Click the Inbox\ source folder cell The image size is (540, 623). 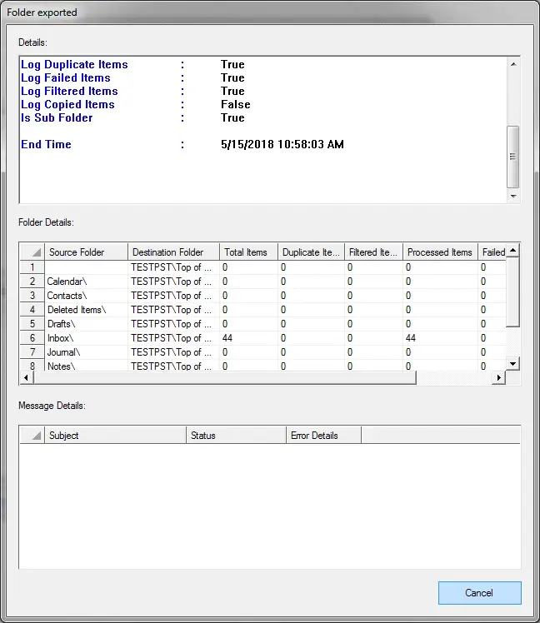pyautogui.click(x=87, y=338)
